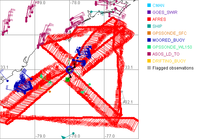The image size is (208, 139).
Task: Click the GOES_SWIR legend label
Action: pos(166,13)
